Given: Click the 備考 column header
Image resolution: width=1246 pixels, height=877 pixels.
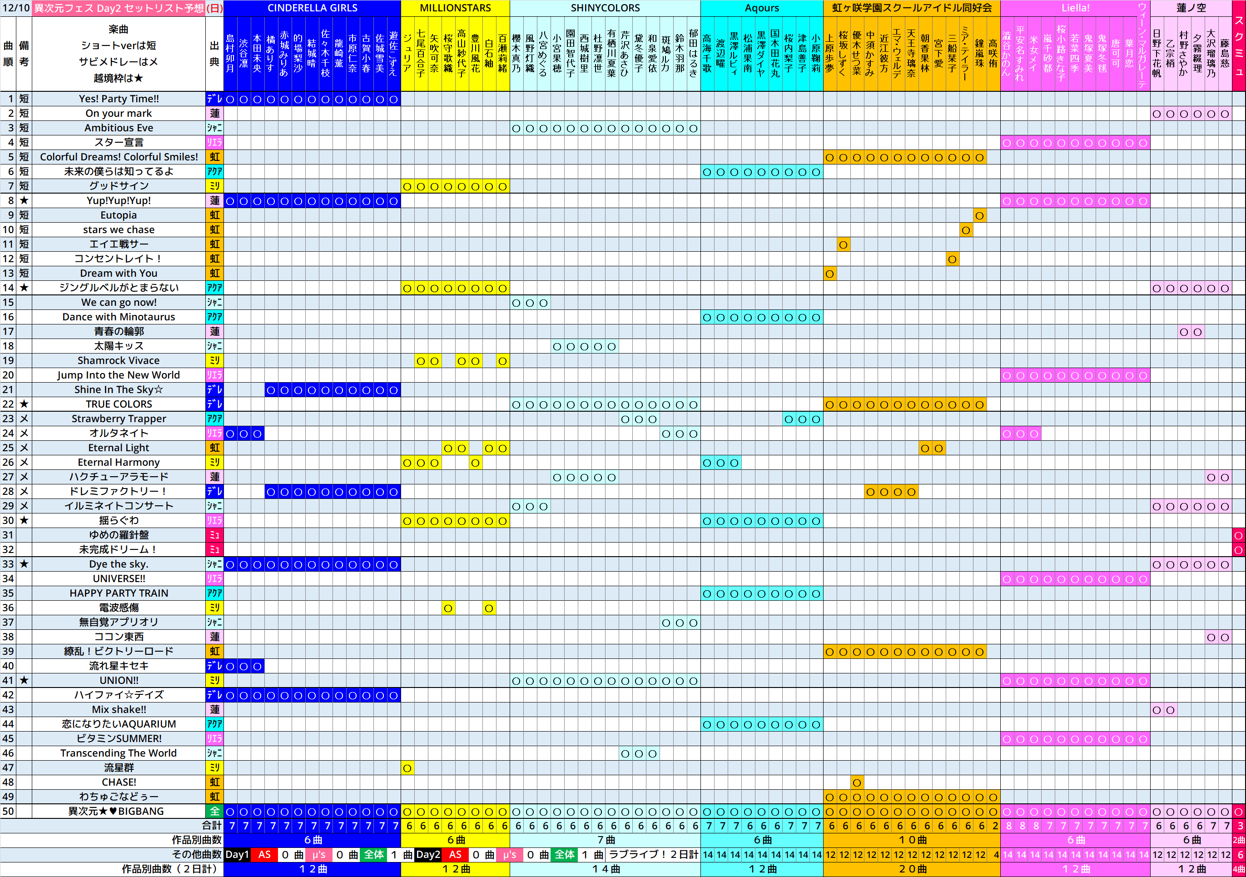Looking at the screenshot, I should pyautogui.click(x=24, y=54).
